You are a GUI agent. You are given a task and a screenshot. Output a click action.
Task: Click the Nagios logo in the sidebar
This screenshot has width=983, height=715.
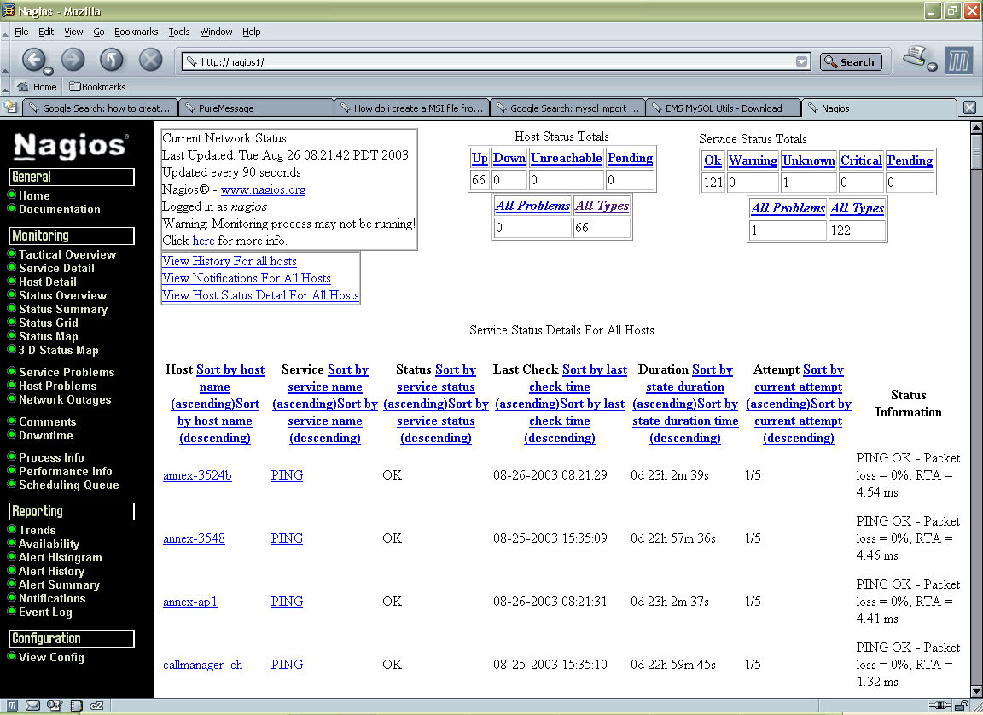point(71,146)
